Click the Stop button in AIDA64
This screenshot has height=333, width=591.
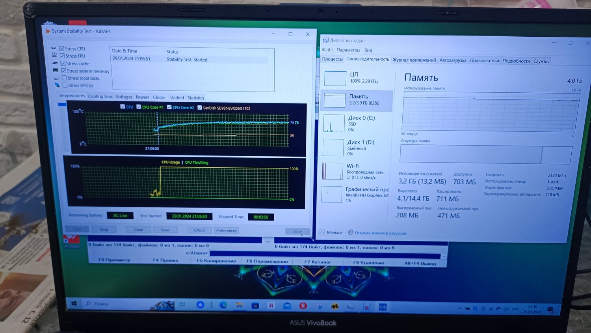click(104, 229)
